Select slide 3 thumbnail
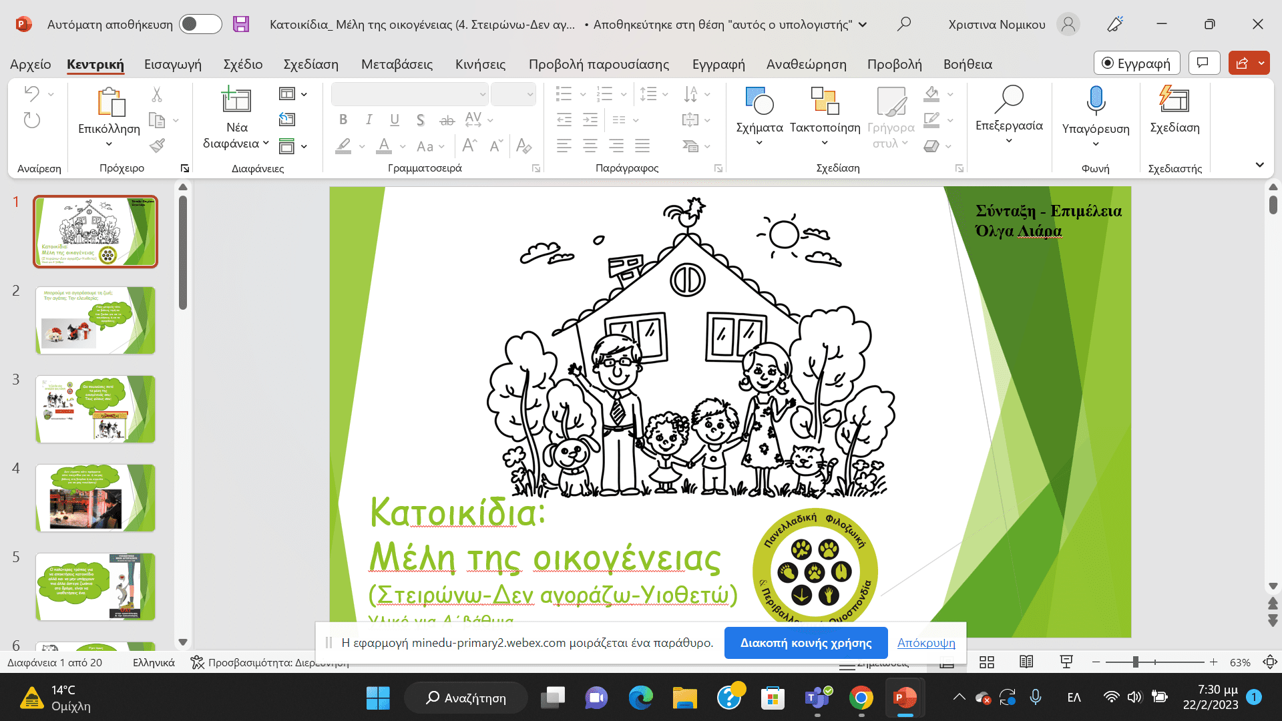 coord(95,409)
